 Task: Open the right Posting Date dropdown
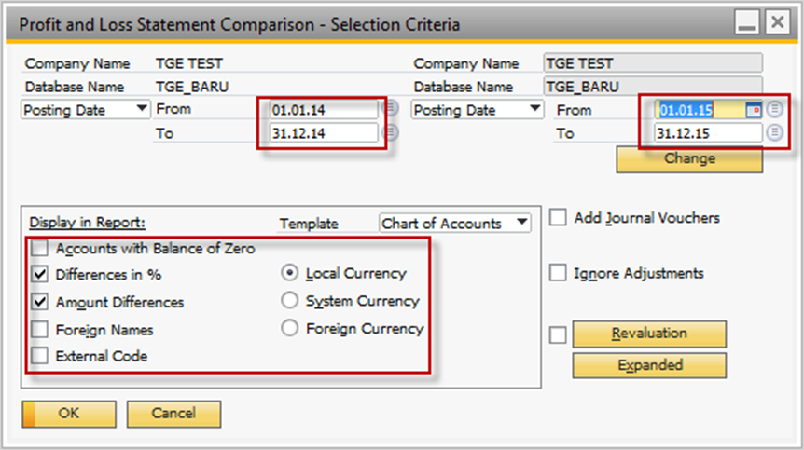click(x=477, y=110)
